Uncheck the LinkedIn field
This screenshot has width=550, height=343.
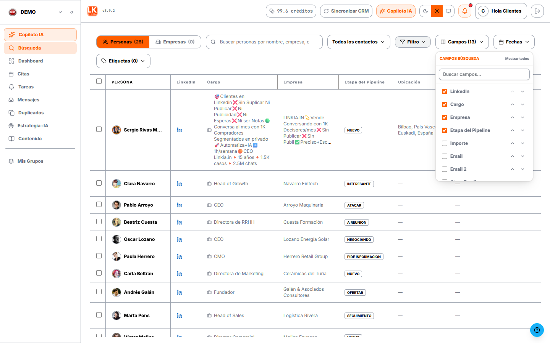pos(445,91)
